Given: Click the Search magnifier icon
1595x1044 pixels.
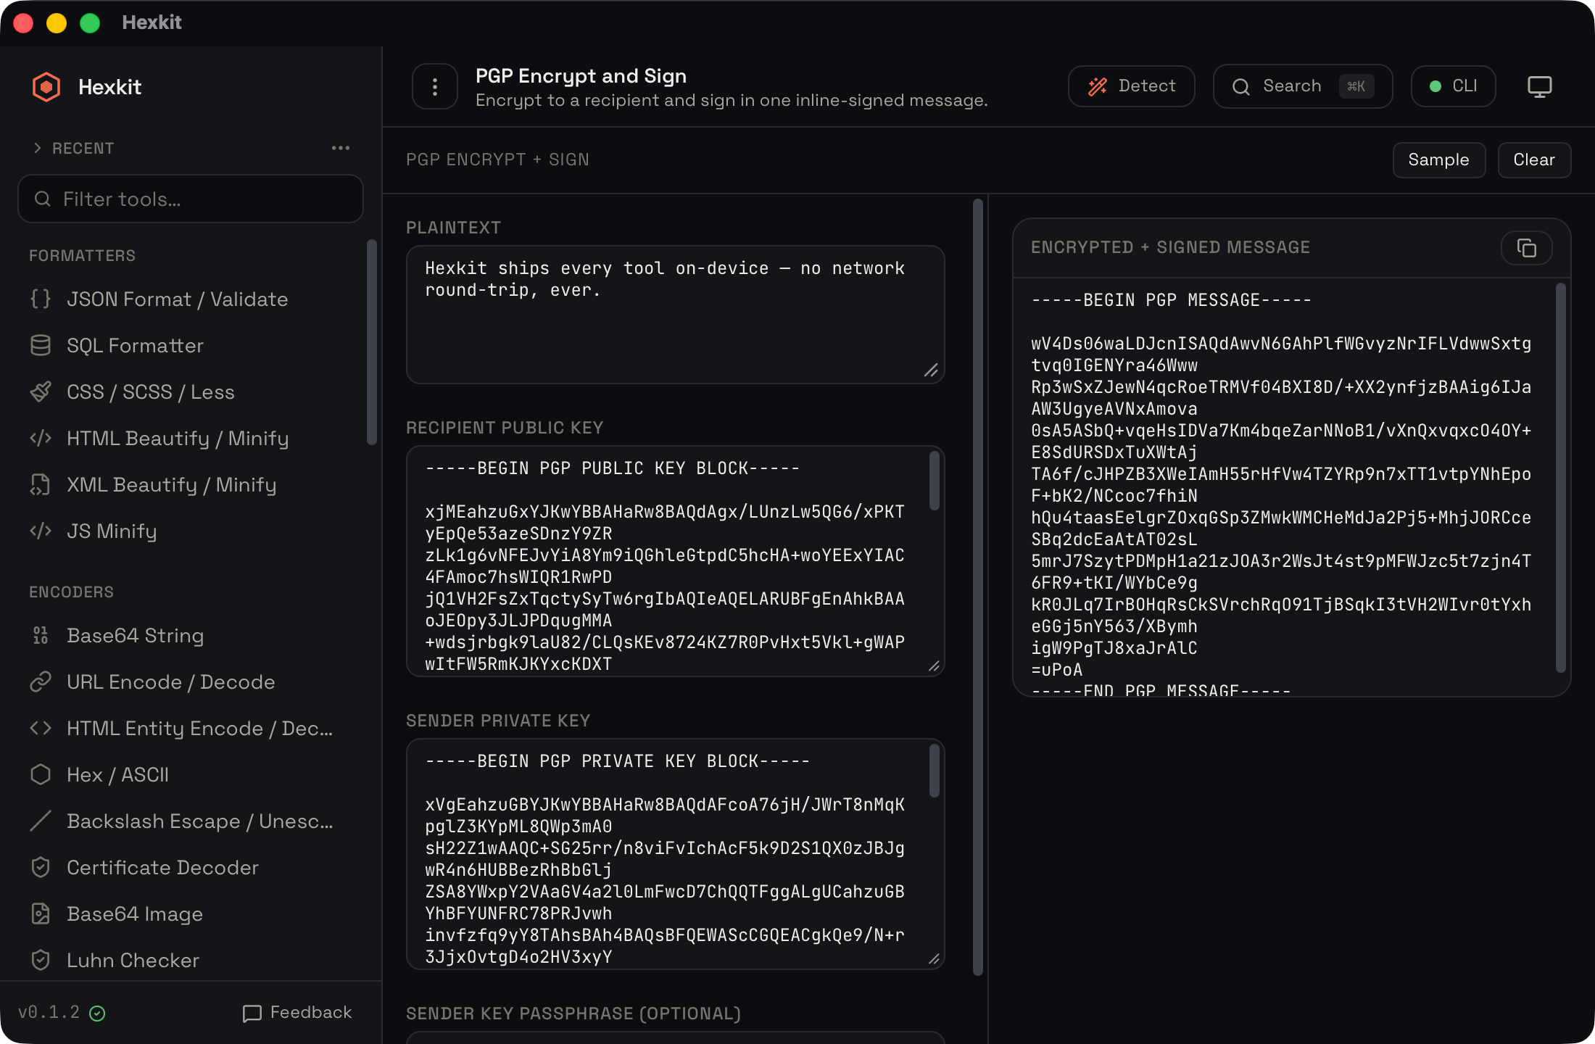Looking at the screenshot, I should [1241, 87].
